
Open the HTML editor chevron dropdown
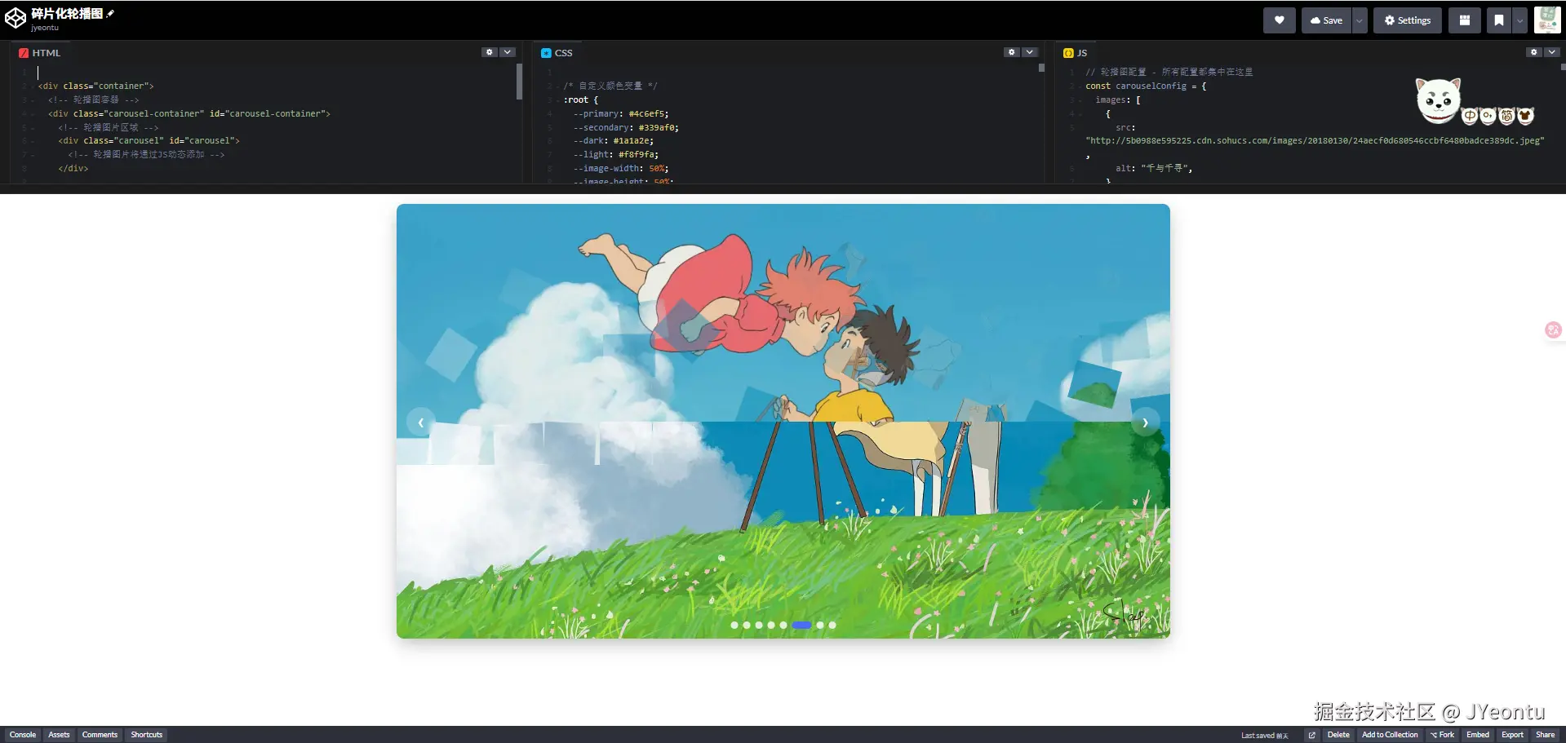tap(508, 52)
